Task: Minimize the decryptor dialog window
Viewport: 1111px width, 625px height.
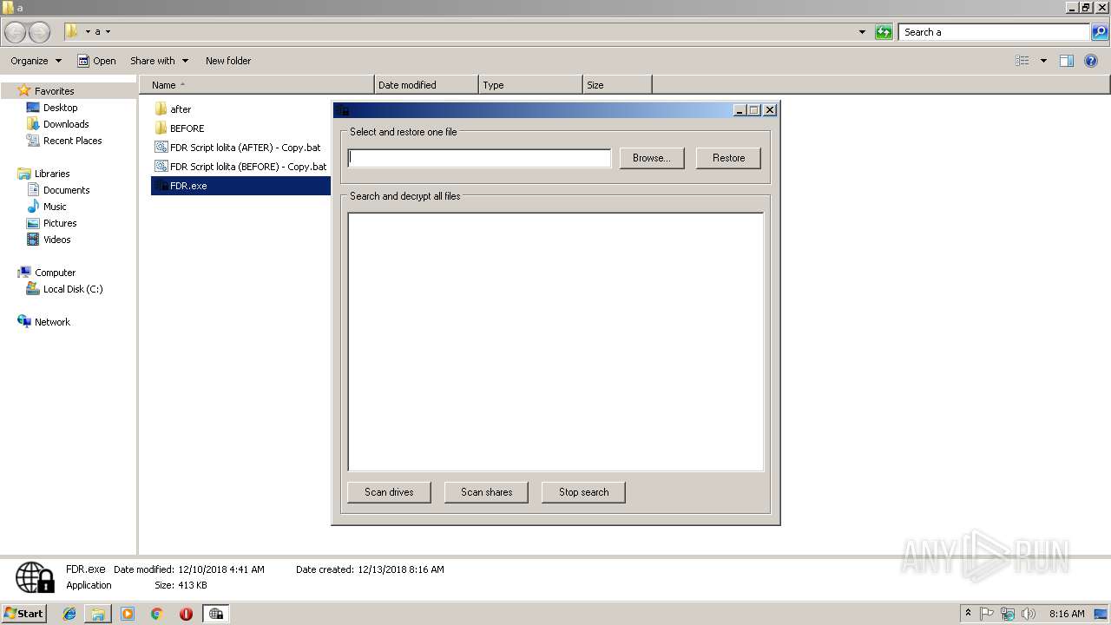Action: 740,110
